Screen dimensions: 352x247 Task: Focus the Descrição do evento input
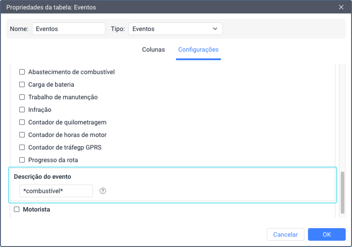[56, 191]
